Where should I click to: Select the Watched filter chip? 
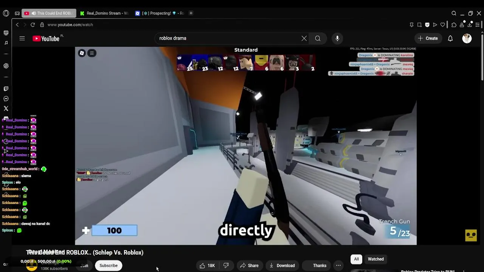pyautogui.click(x=376, y=259)
